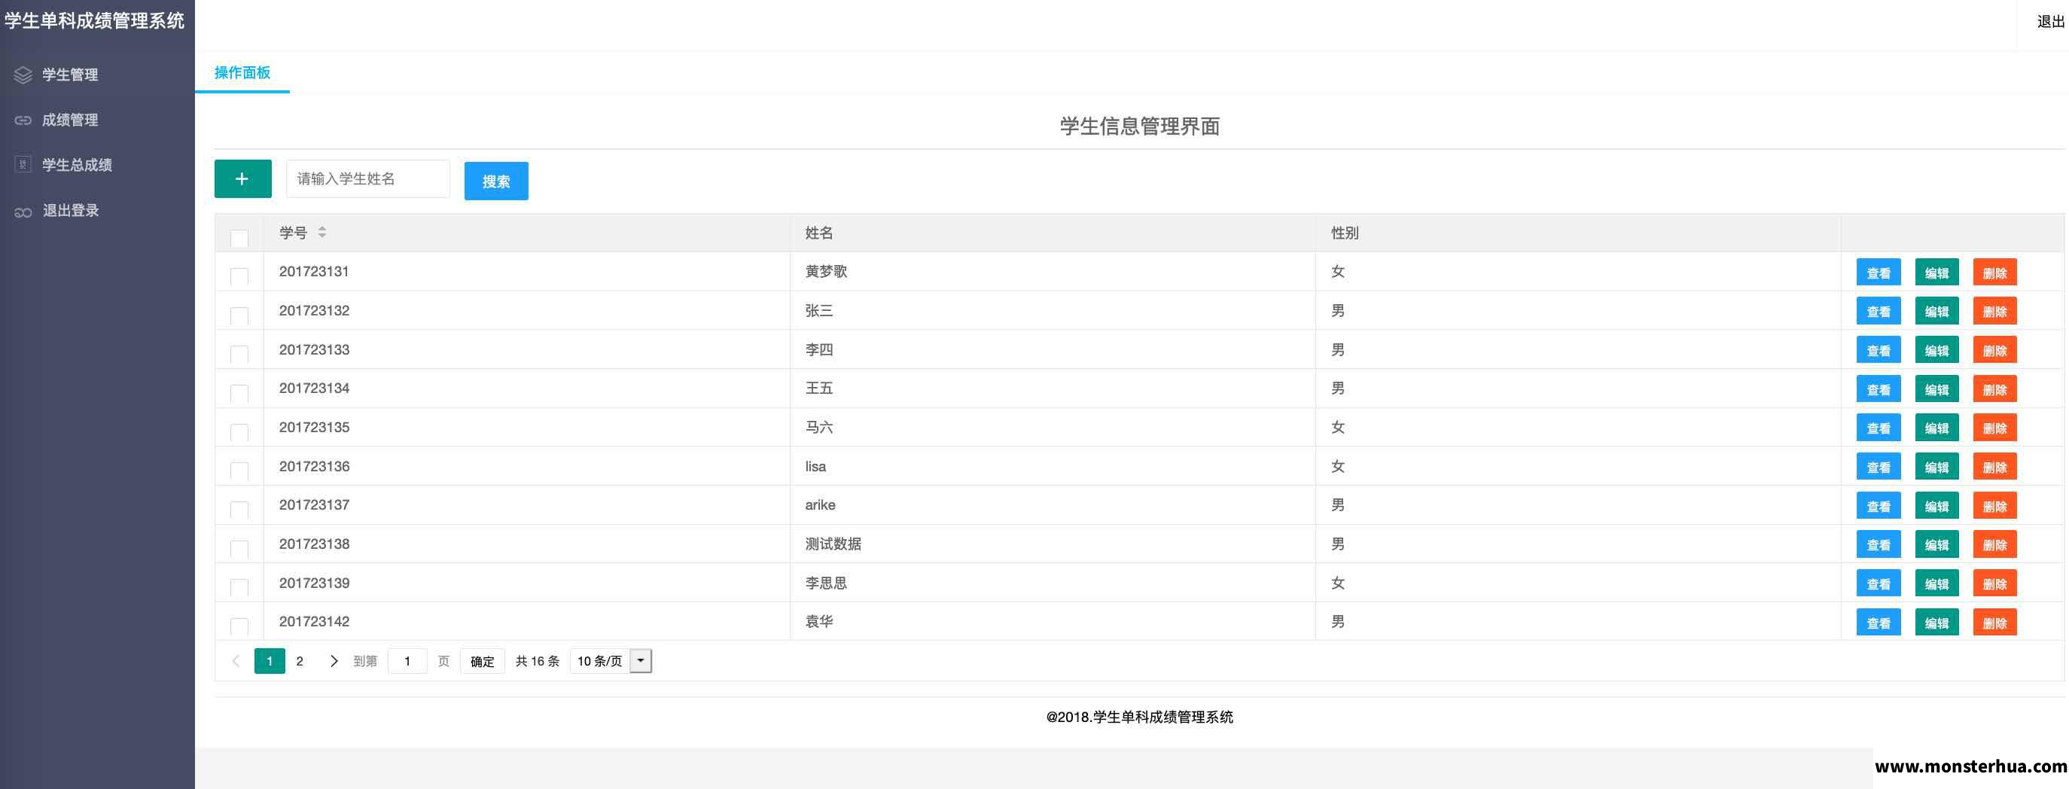Check the row checkbox for 201723142
2069x789 pixels.
[x=239, y=626]
